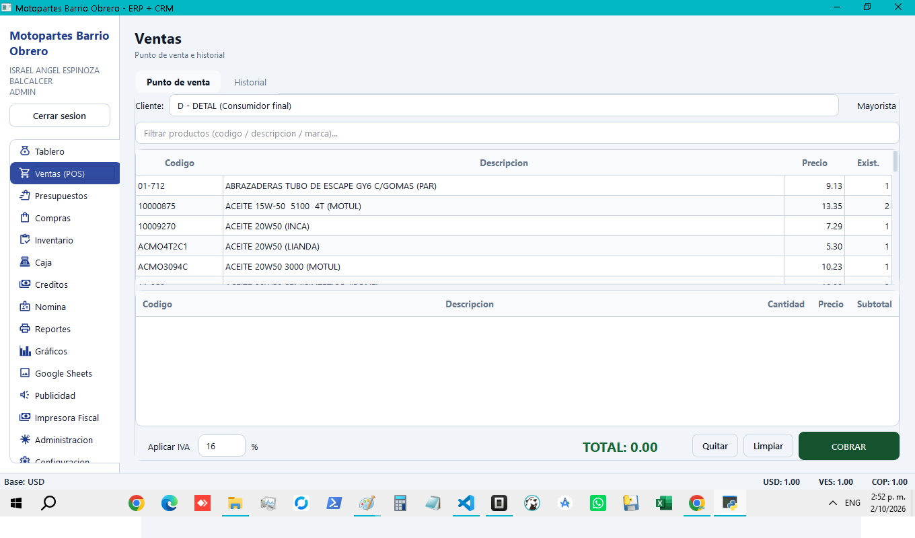Pick the ACEITE 20W50 (INCA) product

(514, 226)
